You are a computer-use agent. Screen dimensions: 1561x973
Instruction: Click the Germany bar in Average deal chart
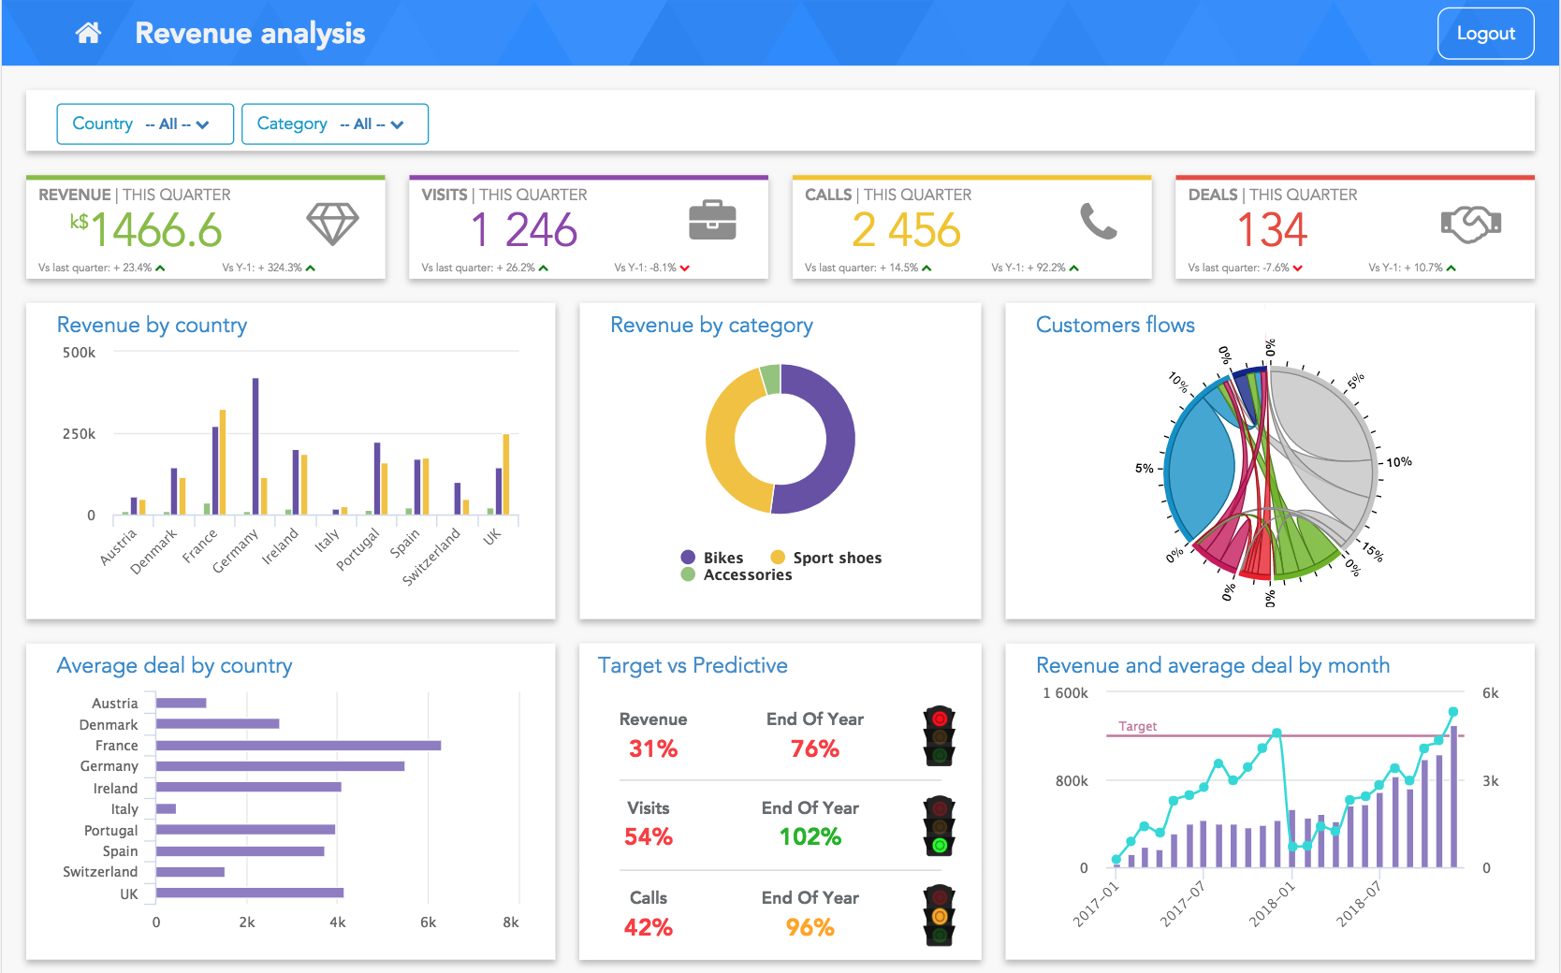point(280,766)
